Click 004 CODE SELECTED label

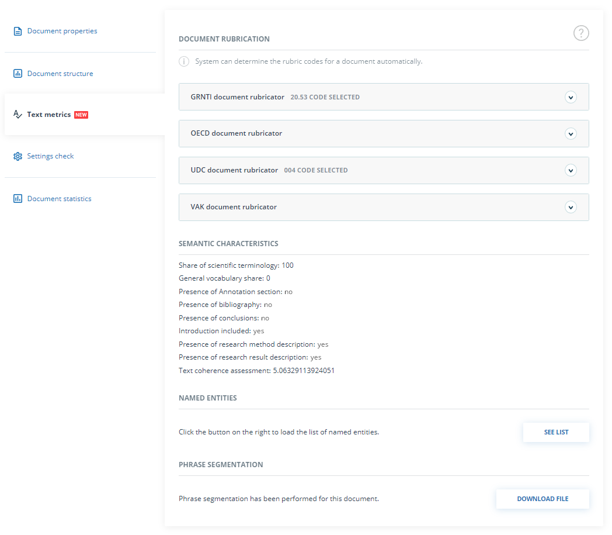pyautogui.click(x=316, y=170)
